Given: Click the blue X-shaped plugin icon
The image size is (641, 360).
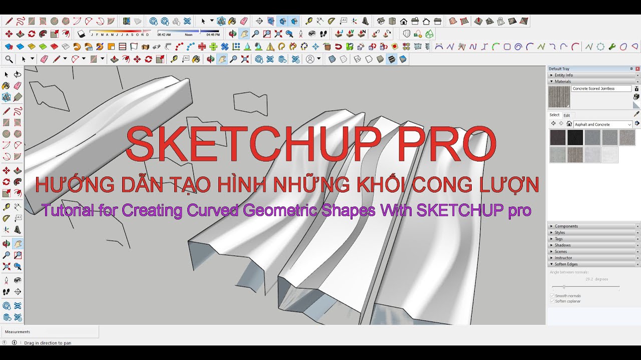Looking at the screenshot, I should point(225,46).
